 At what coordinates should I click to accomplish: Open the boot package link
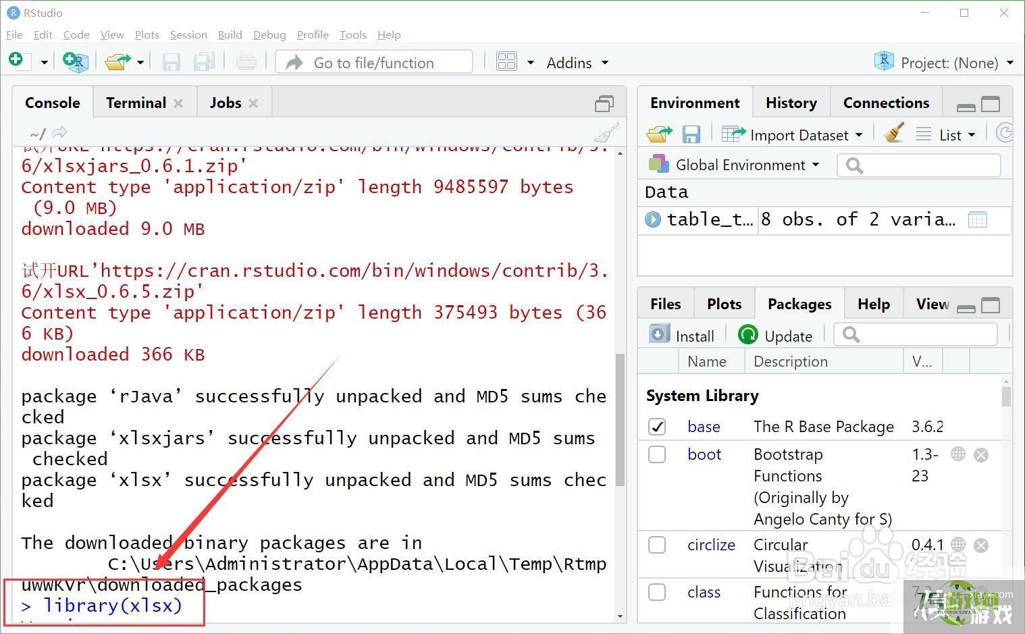coord(704,454)
